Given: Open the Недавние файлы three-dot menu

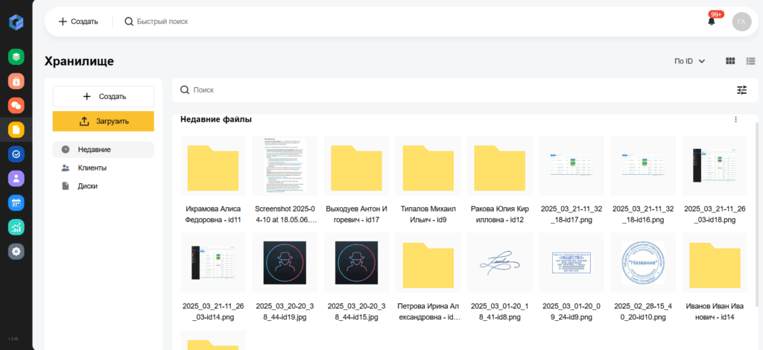Looking at the screenshot, I should [735, 120].
